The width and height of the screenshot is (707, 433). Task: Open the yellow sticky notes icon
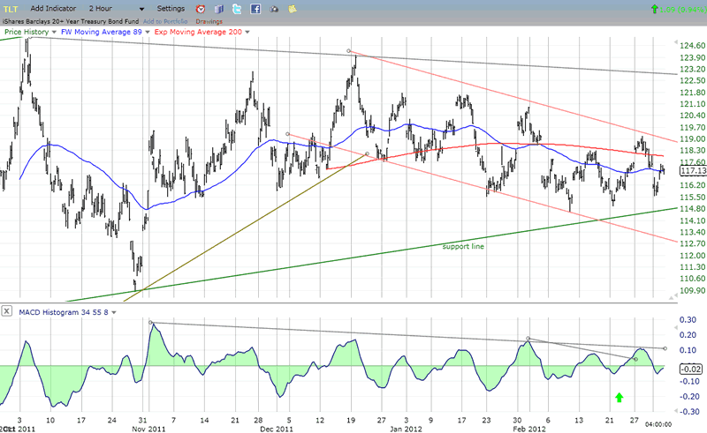(291, 8)
